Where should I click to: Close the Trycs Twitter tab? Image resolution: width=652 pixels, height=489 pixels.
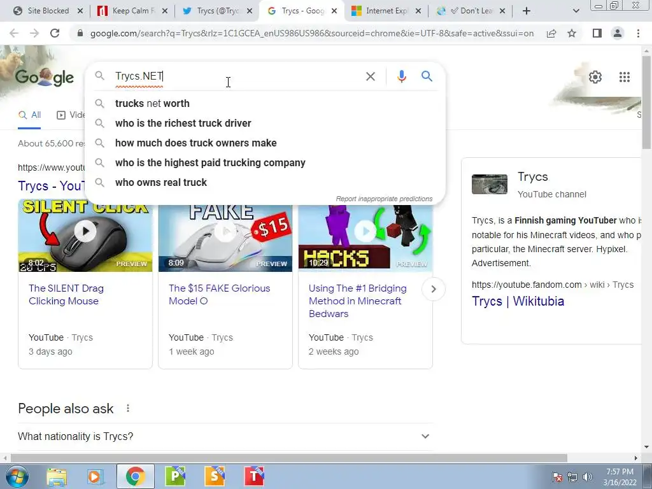[250, 11]
